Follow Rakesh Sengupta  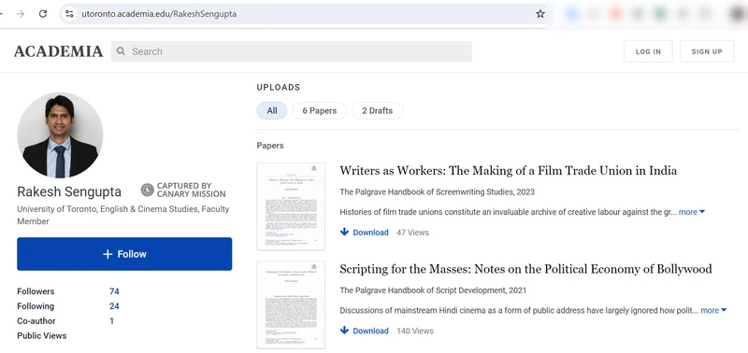click(124, 254)
